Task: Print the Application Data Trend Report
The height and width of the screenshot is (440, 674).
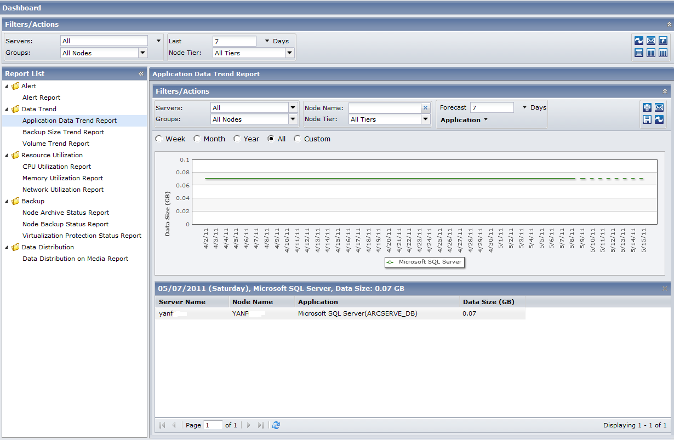Action: [x=647, y=107]
